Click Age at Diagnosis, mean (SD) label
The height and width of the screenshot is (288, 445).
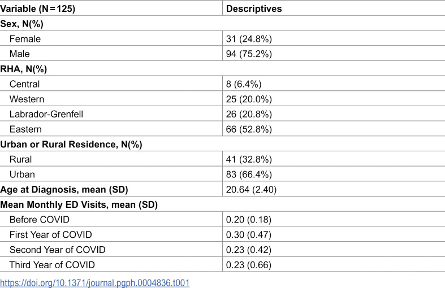coord(64,189)
